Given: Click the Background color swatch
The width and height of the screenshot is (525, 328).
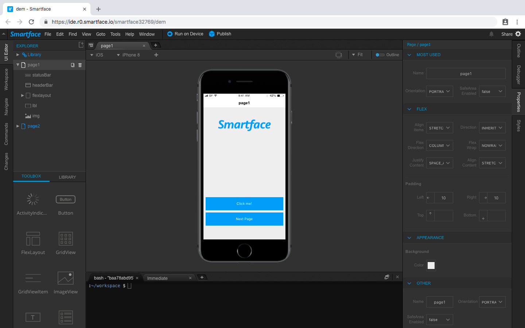Looking at the screenshot, I should click(431, 265).
